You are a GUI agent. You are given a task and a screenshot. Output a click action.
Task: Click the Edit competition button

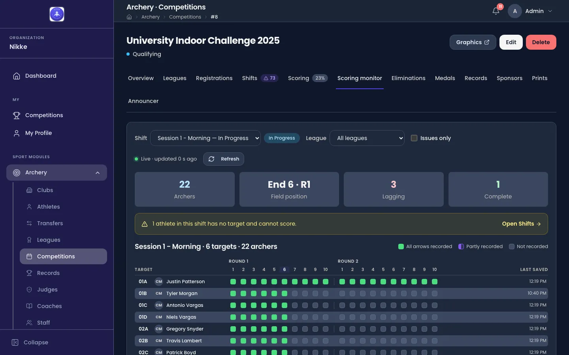tap(511, 42)
